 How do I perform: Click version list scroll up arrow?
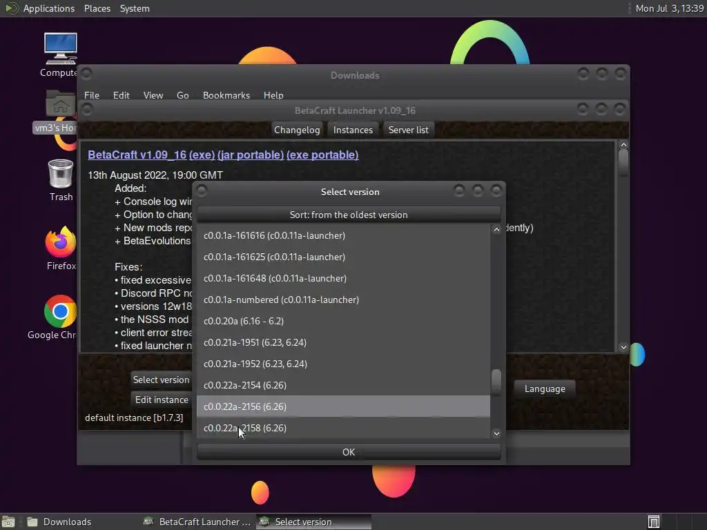pos(496,229)
